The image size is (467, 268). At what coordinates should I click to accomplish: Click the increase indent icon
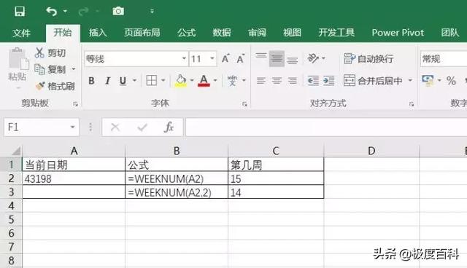click(x=329, y=81)
